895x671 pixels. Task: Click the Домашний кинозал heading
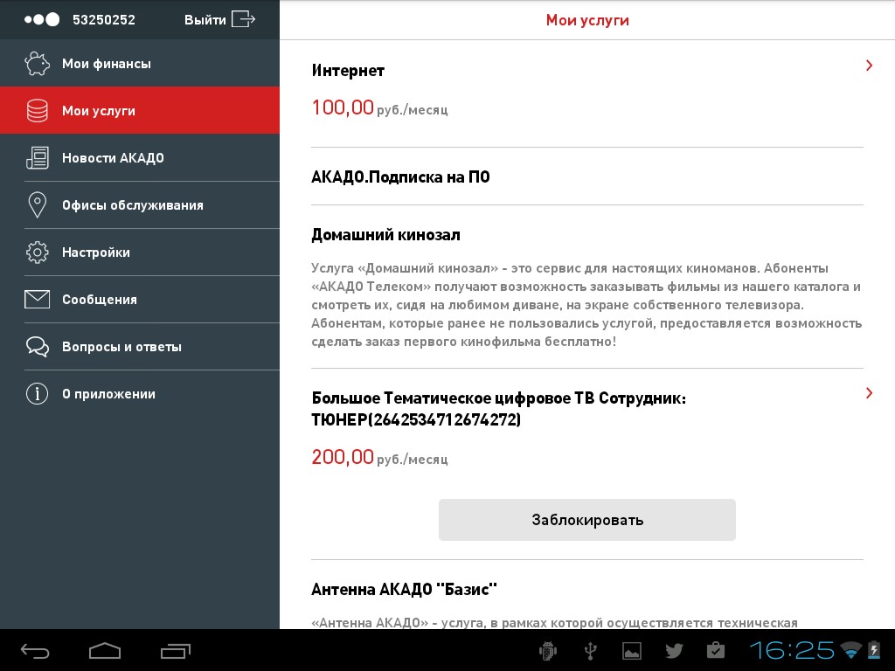coord(385,234)
